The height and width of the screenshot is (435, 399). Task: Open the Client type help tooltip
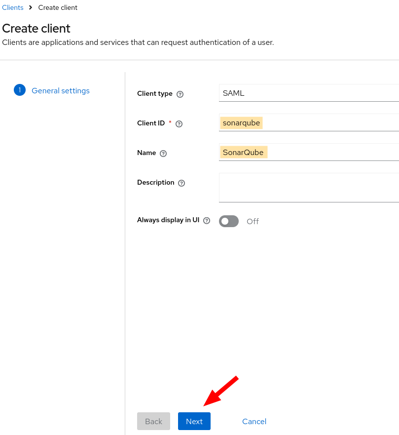(180, 94)
